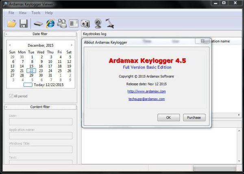The width and height of the screenshot is (244, 174).
Task: Click the Application name column header
Action: tap(220, 41)
